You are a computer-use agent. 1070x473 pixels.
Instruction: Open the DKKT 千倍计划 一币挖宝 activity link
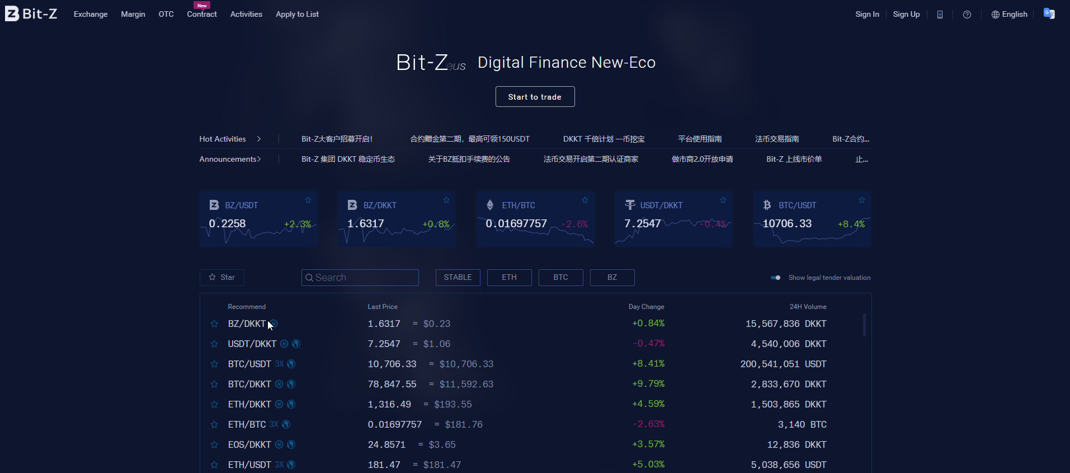[x=604, y=139]
